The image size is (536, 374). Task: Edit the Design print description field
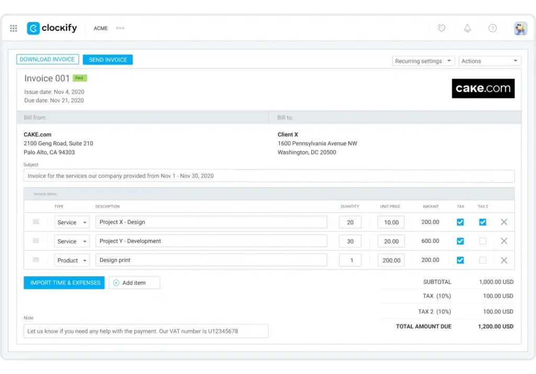211,260
